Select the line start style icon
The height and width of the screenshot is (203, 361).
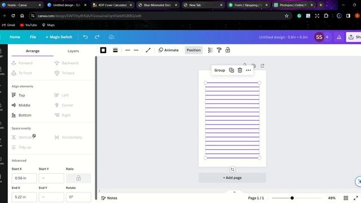pyautogui.click(x=127, y=50)
